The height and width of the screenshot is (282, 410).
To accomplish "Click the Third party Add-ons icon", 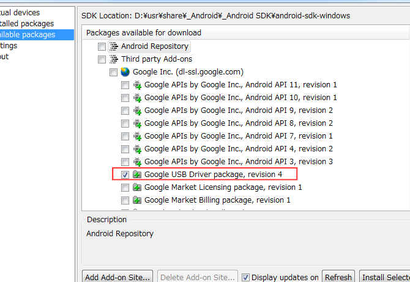I will pyautogui.click(x=113, y=59).
